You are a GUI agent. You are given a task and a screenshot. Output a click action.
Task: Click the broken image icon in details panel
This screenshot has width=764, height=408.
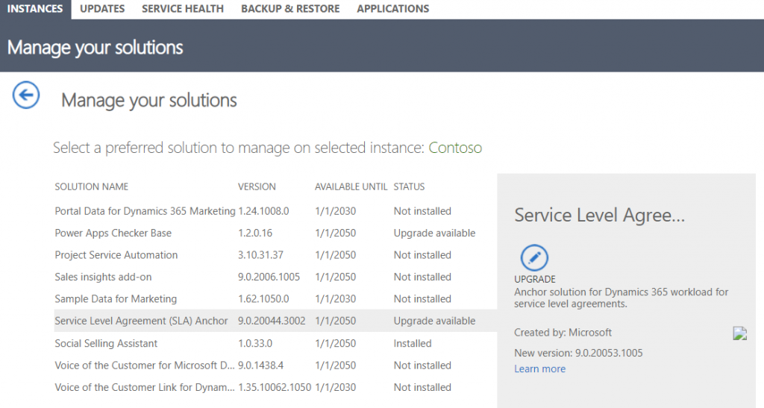pyautogui.click(x=739, y=333)
